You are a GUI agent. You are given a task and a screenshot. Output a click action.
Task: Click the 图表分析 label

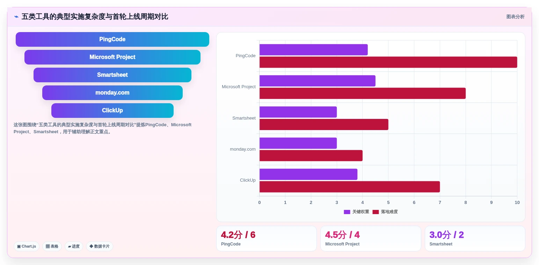(515, 17)
